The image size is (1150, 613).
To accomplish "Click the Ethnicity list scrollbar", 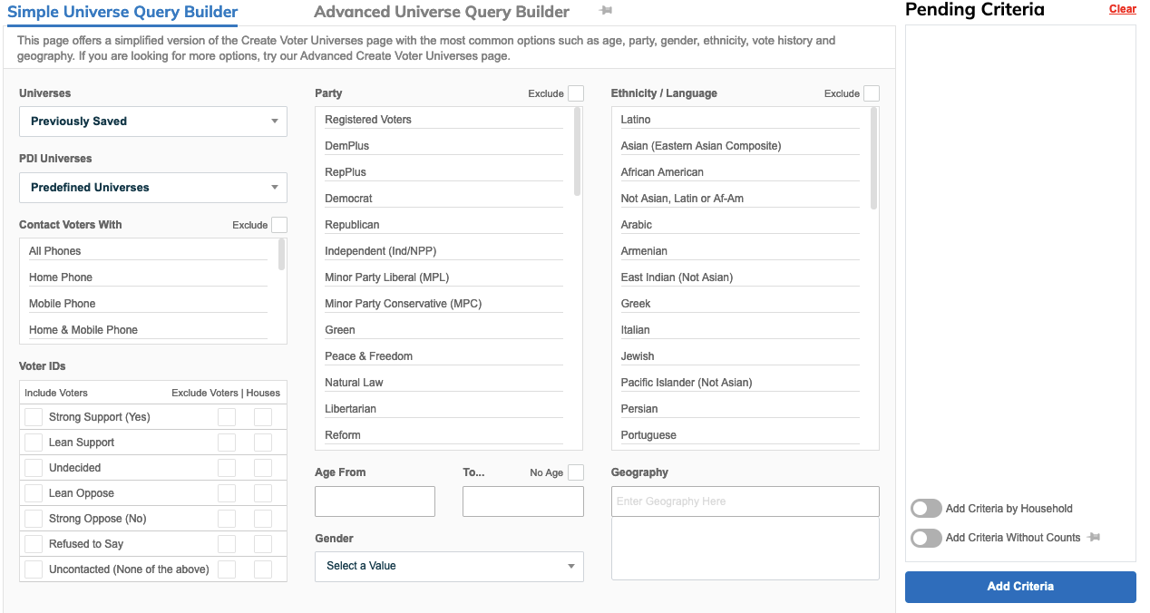I will (874, 158).
